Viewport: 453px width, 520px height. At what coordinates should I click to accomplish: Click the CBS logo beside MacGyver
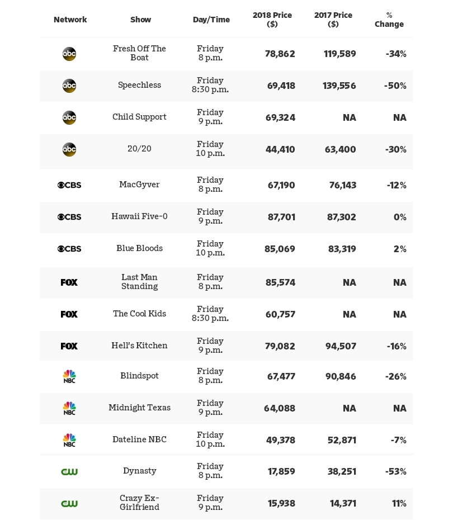69,185
